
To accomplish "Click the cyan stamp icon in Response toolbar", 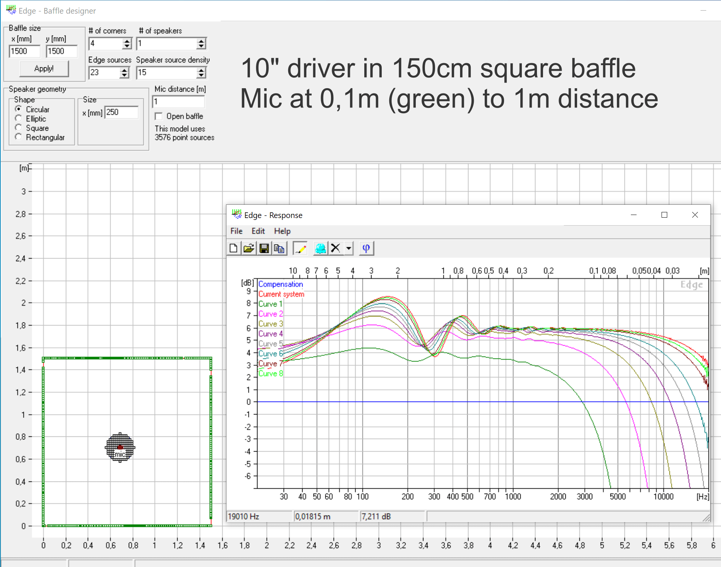I will pyautogui.click(x=320, y=248).
